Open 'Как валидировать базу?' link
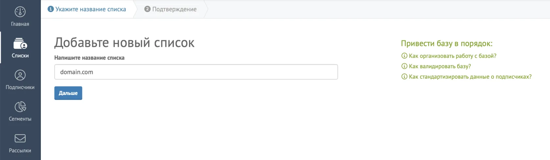Image resolution: width=550 pixels, height=160 pixels. click(x=440, y=66)
